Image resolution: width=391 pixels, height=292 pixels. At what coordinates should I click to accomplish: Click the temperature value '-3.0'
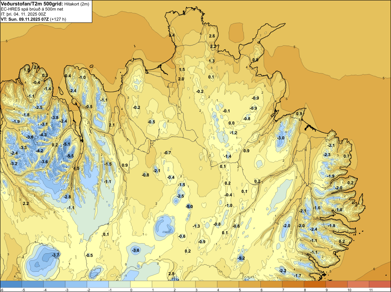tap(281, 138)
